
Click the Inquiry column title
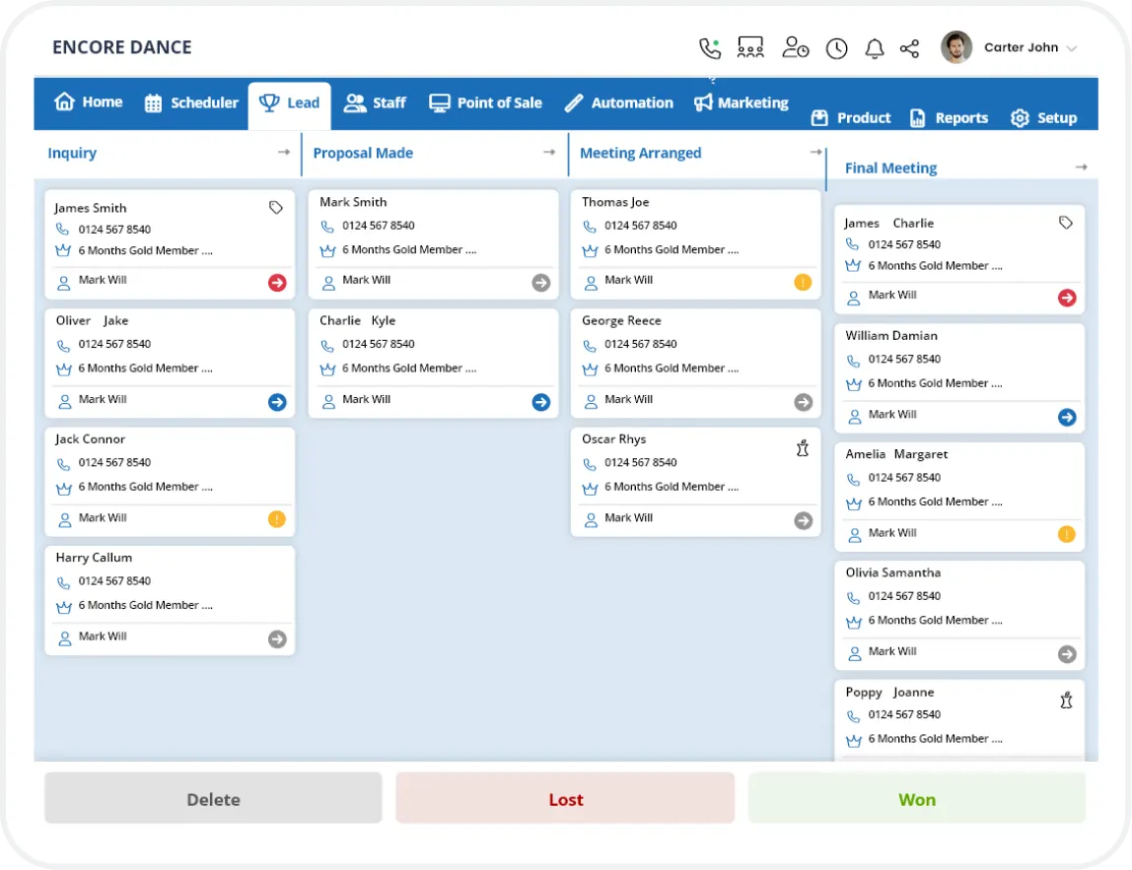pos(72,153)
